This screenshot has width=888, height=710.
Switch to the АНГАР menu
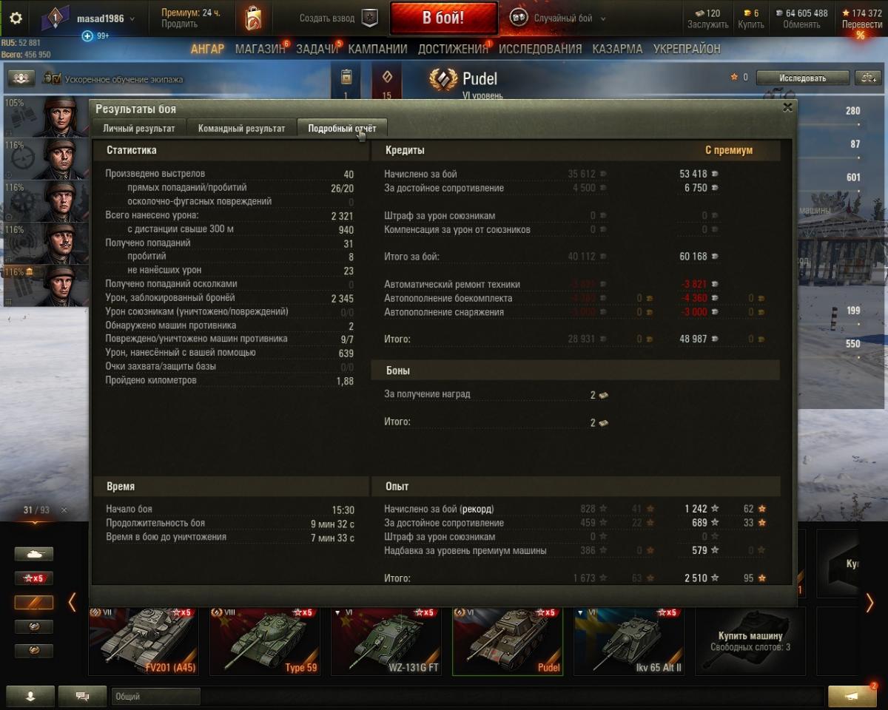207,49
